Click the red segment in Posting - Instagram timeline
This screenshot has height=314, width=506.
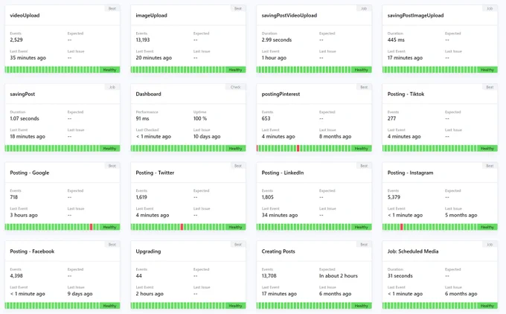pyautogui.click(x=401, y=227)
